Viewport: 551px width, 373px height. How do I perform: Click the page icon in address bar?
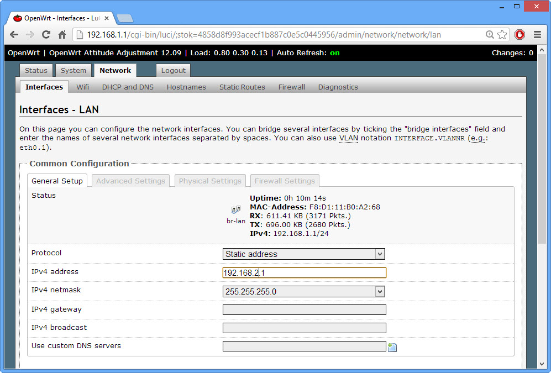click(x=80, y=35)
